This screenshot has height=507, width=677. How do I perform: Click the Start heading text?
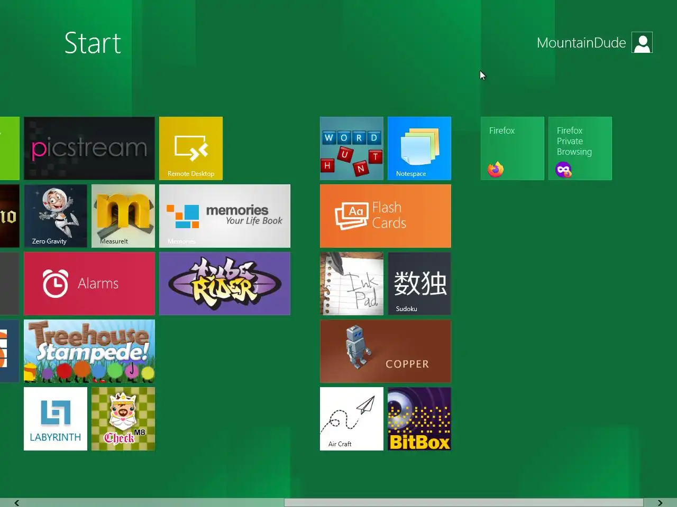(x=93, y=43)
